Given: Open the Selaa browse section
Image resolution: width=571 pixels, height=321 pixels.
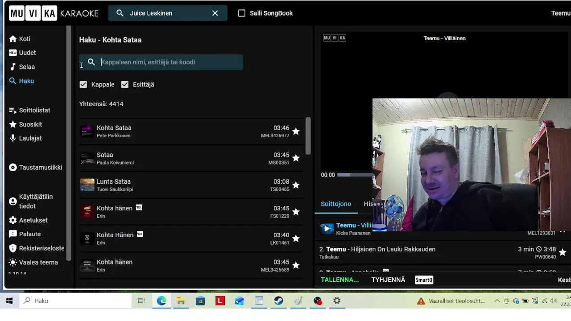Looking at the screenshot, I should (22, 67).
